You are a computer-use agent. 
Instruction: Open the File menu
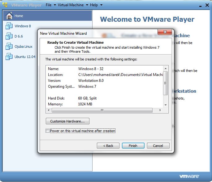point(49,5)
